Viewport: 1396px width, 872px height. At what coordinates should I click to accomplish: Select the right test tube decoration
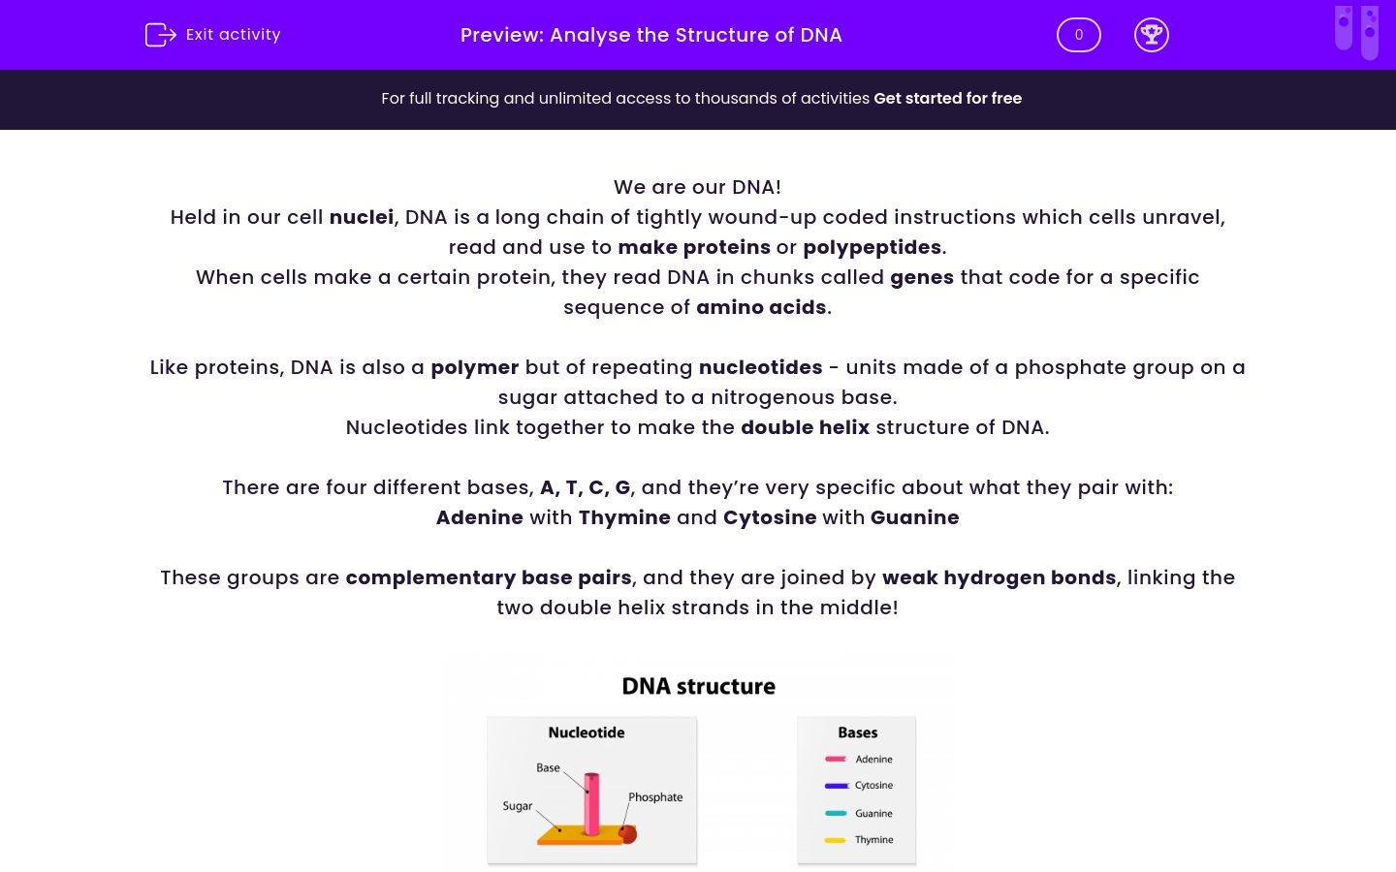[x=1369, y=31]
